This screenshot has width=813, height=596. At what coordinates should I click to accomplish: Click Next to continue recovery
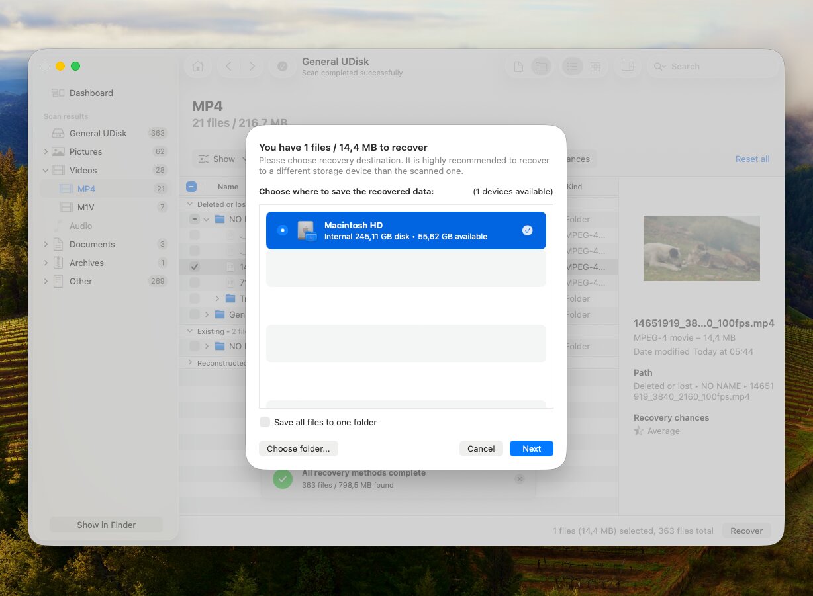coord(532,448)
